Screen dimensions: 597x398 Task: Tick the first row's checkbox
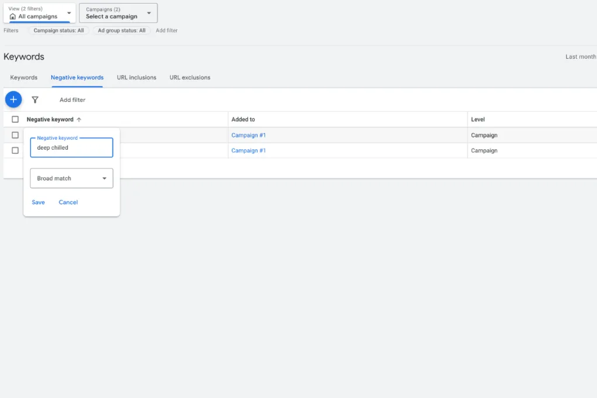(x=15, y=135)
